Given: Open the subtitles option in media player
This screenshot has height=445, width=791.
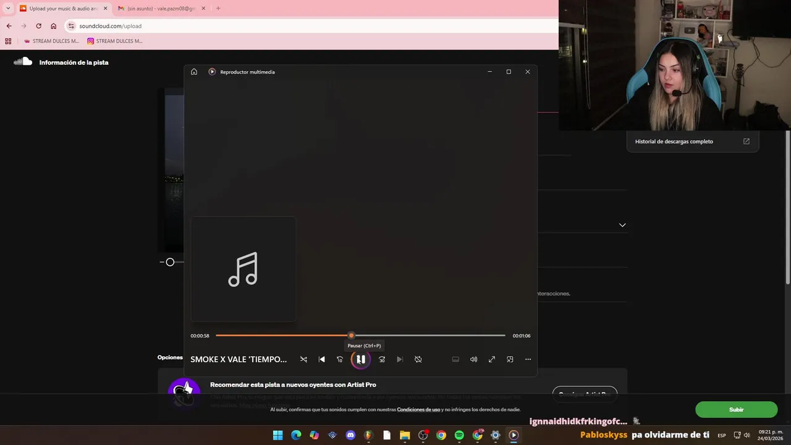Looking at the screenshot, I should click(455, 359).
